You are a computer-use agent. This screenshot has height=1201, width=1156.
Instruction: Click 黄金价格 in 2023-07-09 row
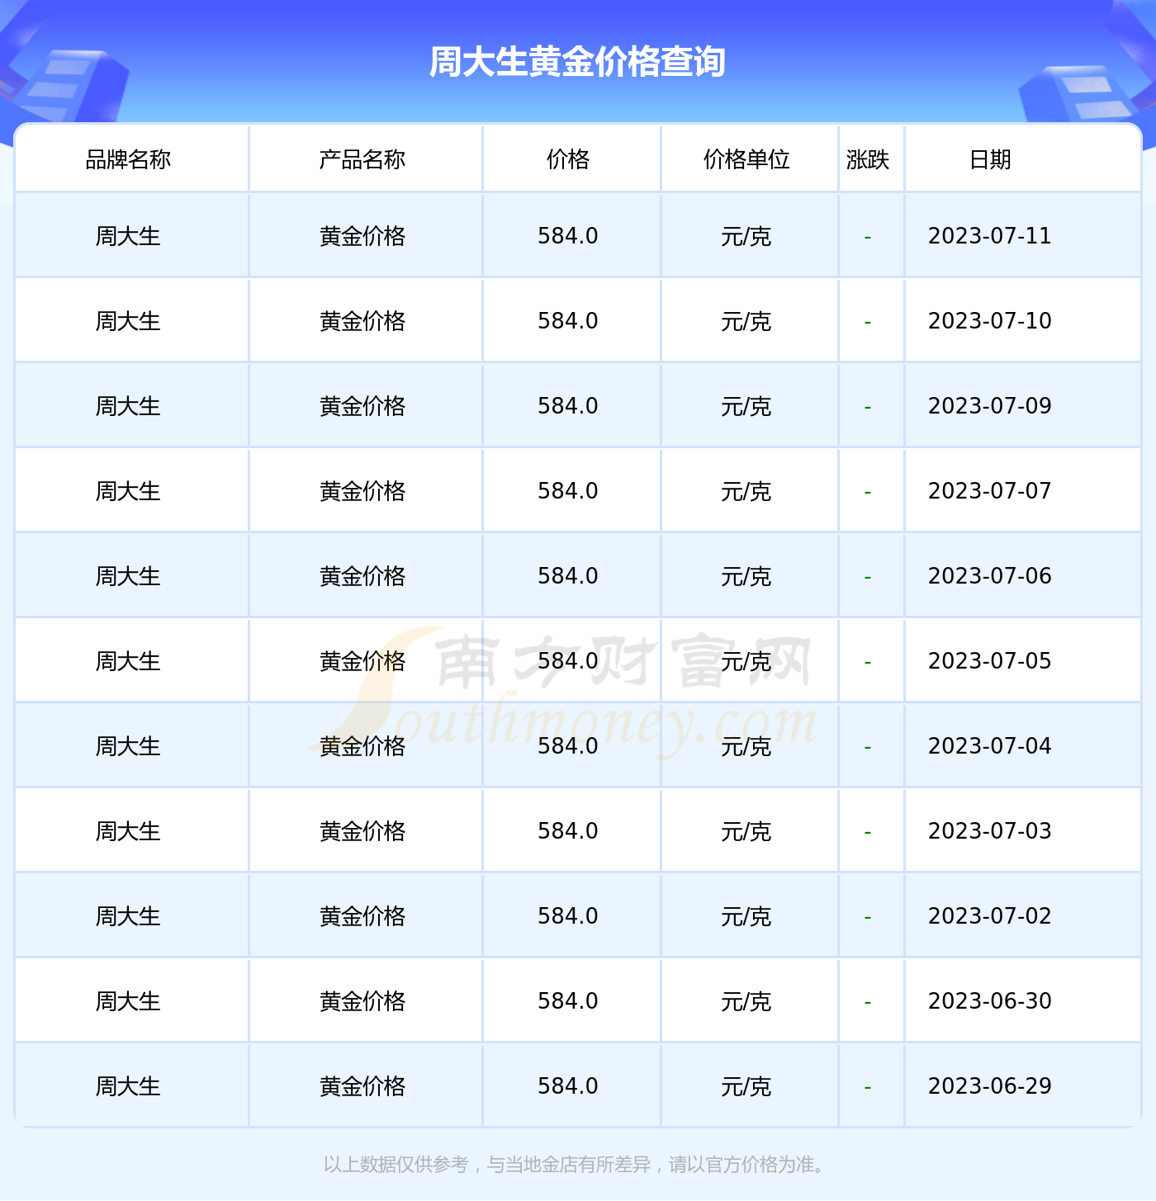362,406
